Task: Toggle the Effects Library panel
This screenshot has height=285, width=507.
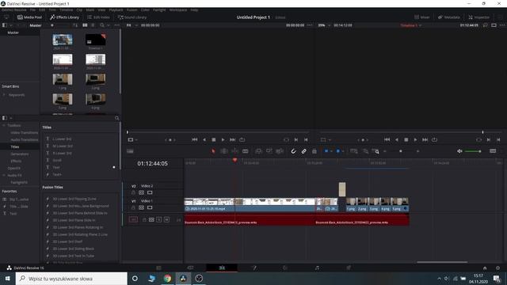Action: tap(65, 17)
